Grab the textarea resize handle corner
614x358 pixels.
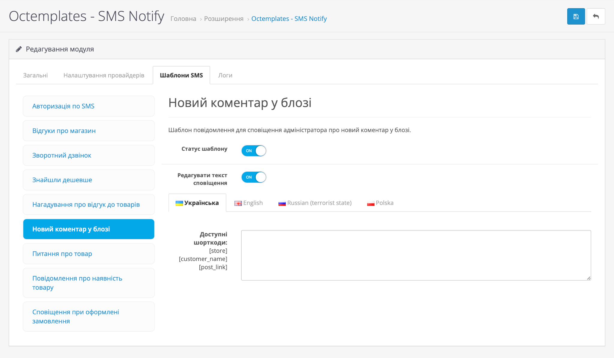[589, 278]
